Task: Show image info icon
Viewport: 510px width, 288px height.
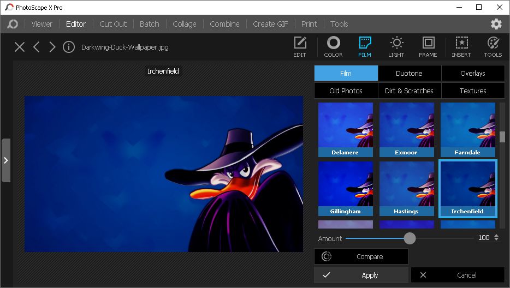Action: click(69, 47)
